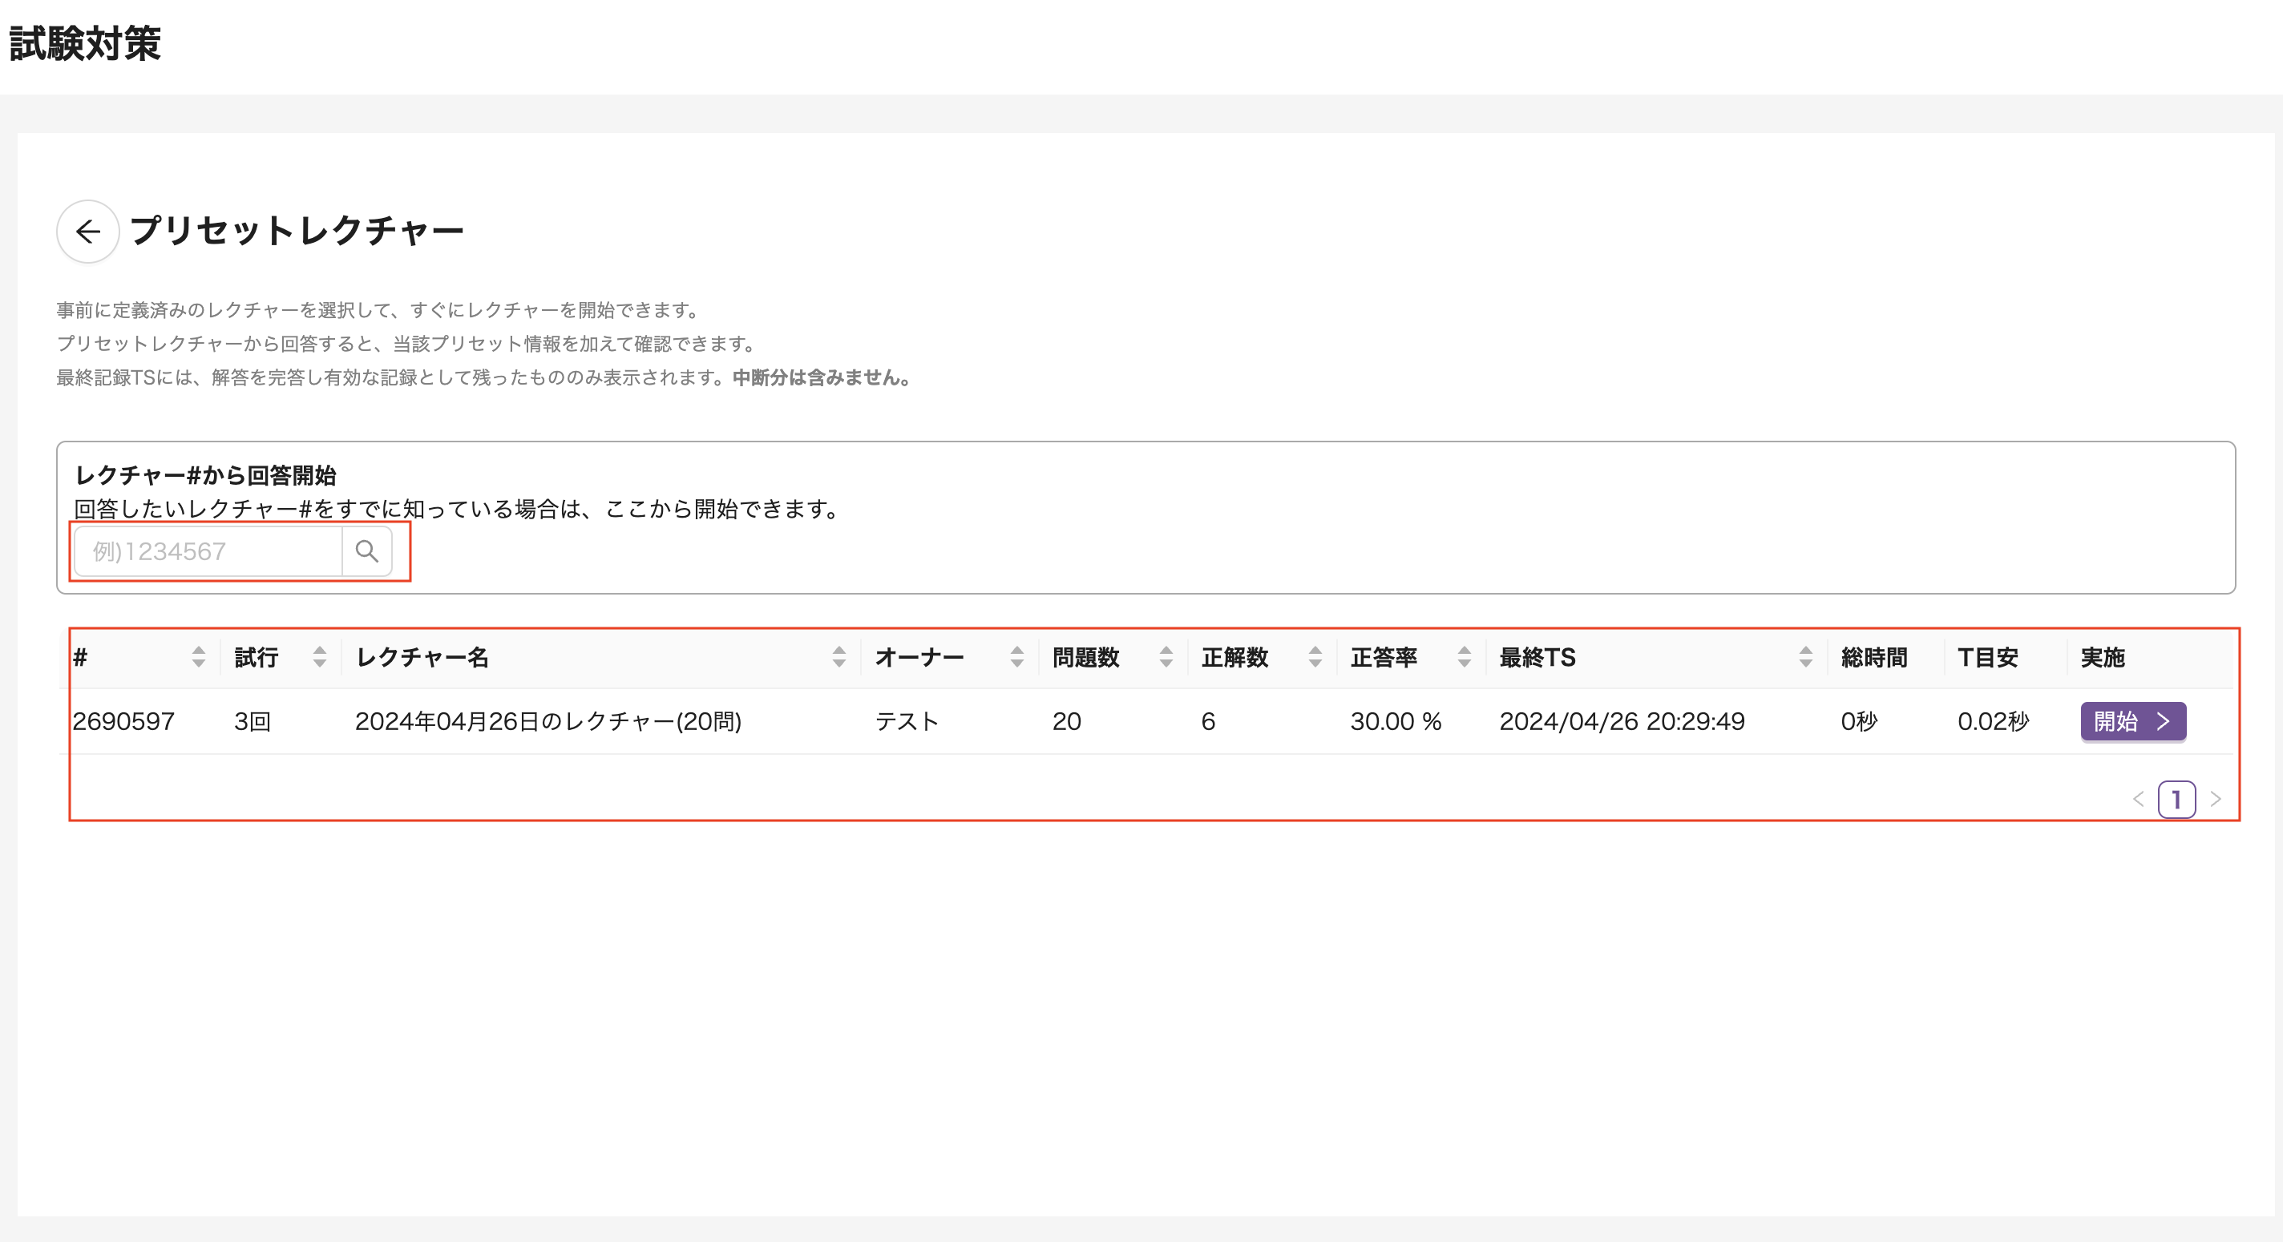Sort by the 正答率 column
The width and height of the screenshot is (2283, 1242).
pyautogui.click(x=1463, y=657)
